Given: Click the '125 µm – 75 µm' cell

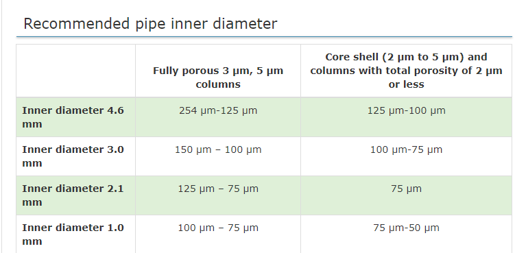Looking at the screenshot, I should pos(218,189).
